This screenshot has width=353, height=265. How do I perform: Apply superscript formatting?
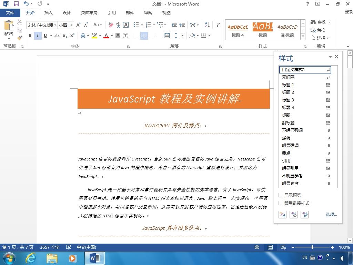click(72, 36)
